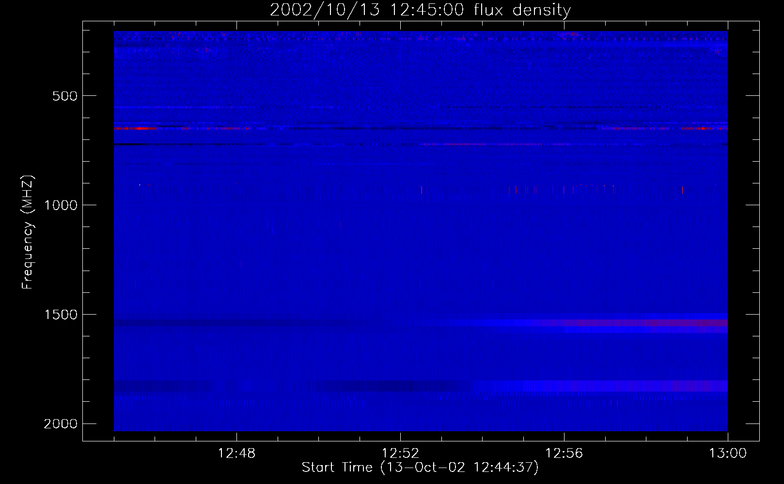Screen dimensions: 784x484
Task: Click the 'Frequency (MHZ)' axis label
Action: [x=28, y=232]
